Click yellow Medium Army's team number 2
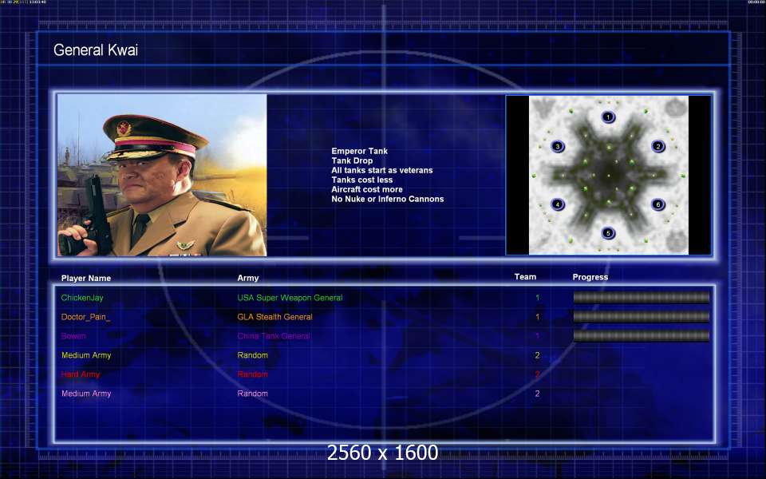The height and width of the screenshot is (479, 766). (x=537, y=355)
